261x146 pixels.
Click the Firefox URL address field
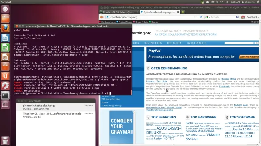[x=151, y=17]
